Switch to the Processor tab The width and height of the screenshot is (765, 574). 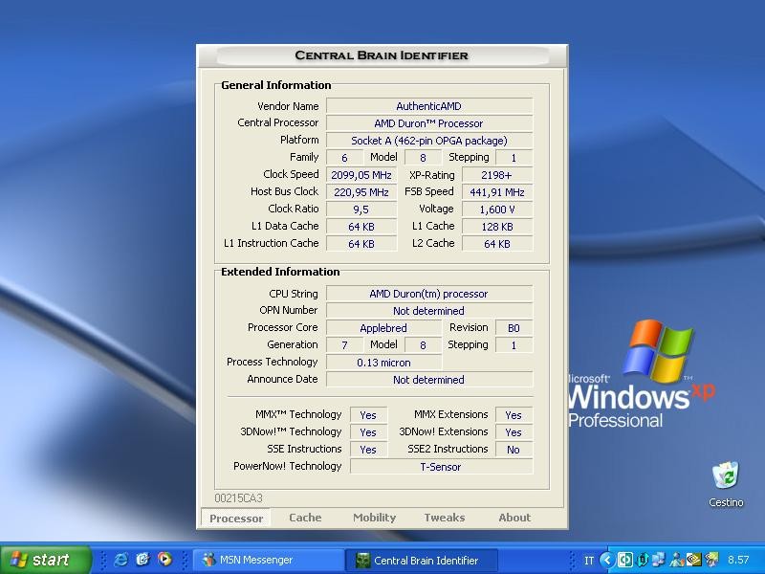(236, 518)
